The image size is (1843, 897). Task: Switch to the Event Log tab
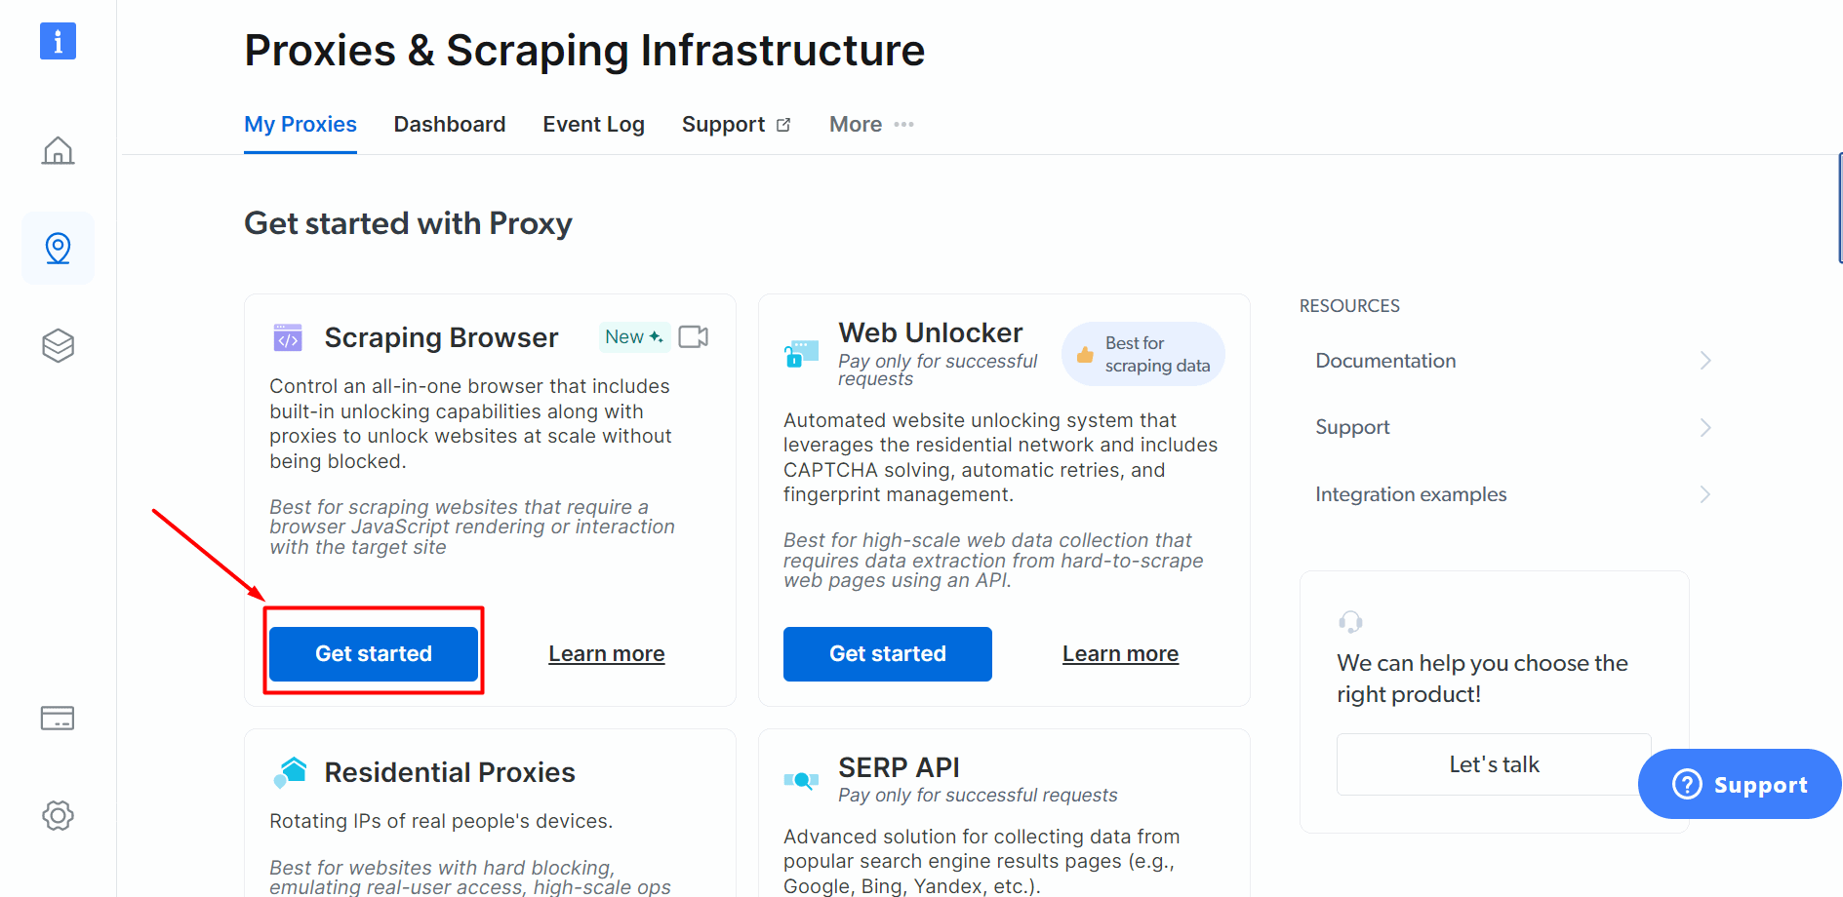(593, 124)
